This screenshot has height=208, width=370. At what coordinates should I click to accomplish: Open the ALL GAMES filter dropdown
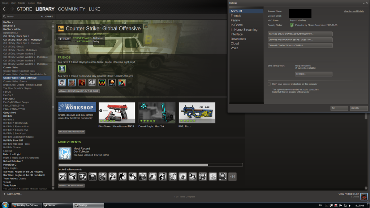pos(47,17)
